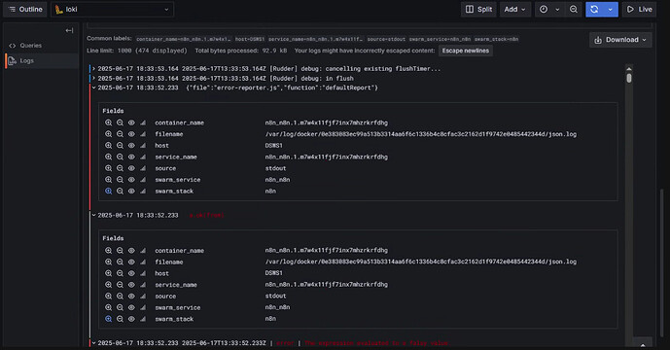Screen dimensions: 670x350
Task: Filter for value on host in first Fields block
Action: [109, 145]
